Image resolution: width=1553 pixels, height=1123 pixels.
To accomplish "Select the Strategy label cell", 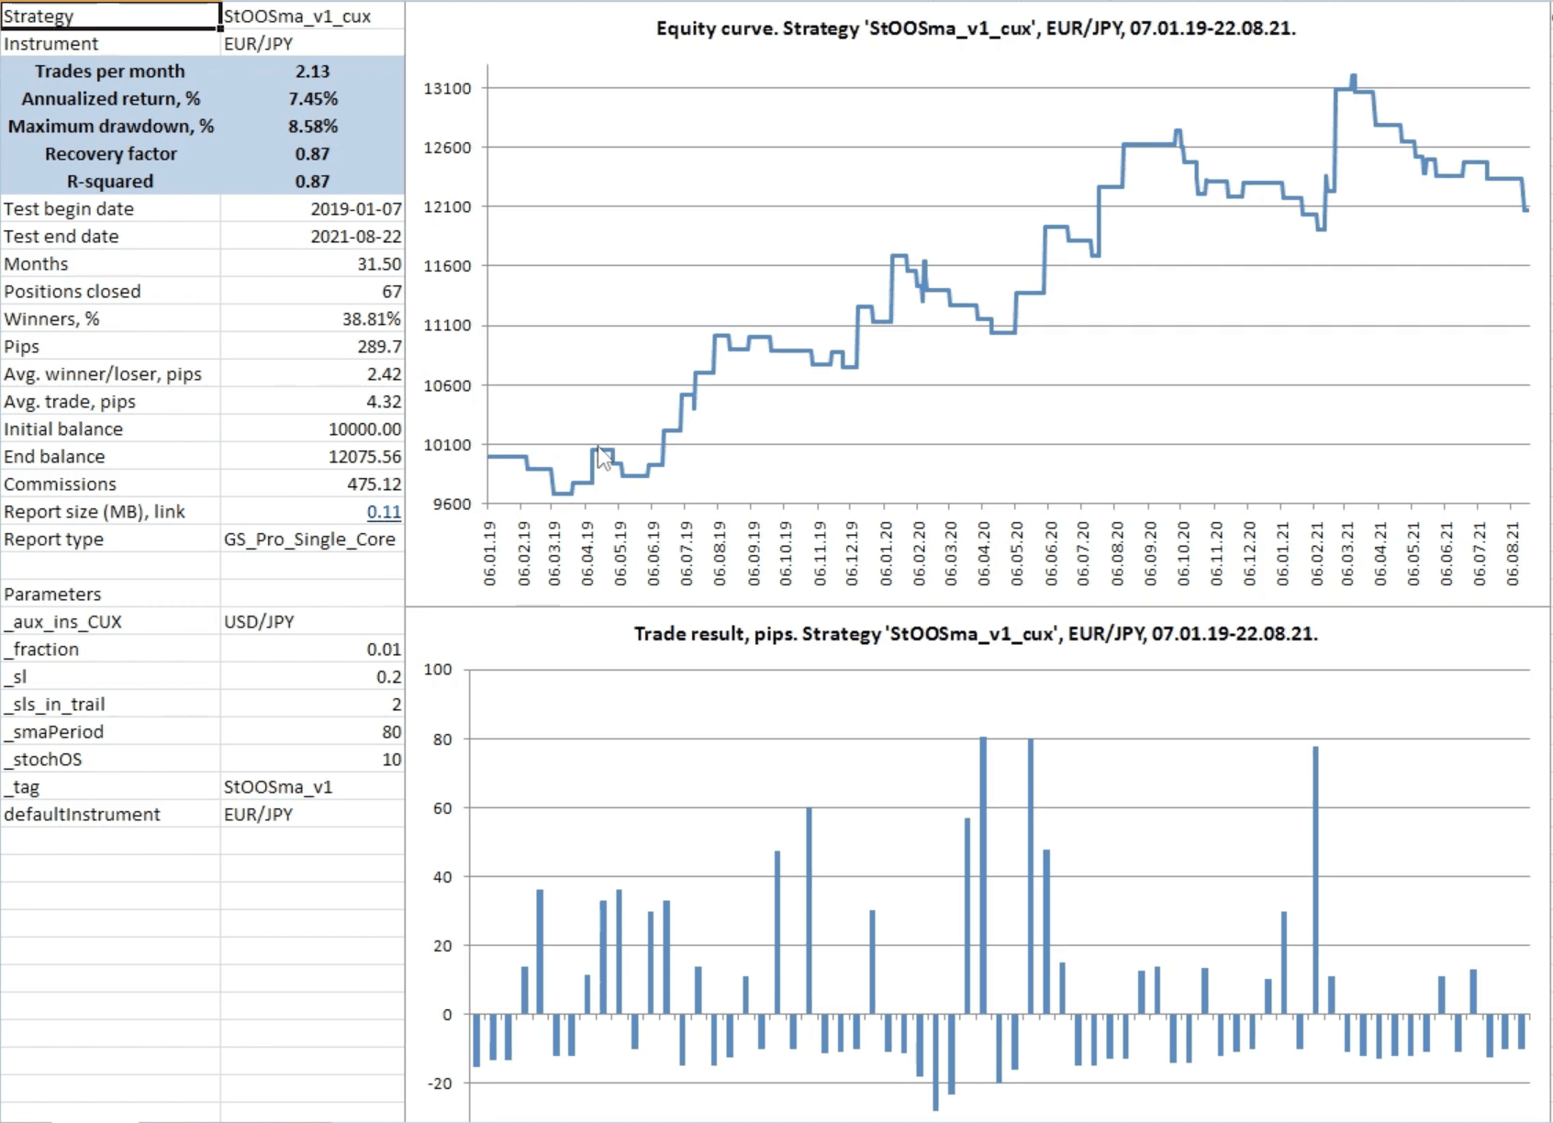I will pos(110,16).
